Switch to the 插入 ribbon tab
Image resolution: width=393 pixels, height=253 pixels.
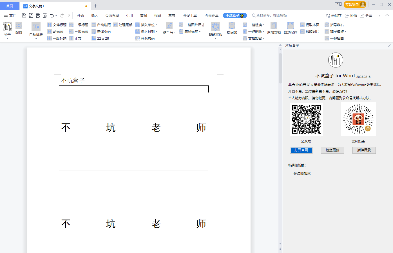point(95,15)
